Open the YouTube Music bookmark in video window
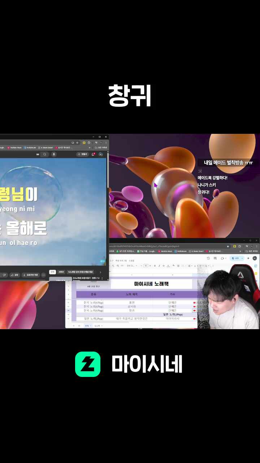 14,148
